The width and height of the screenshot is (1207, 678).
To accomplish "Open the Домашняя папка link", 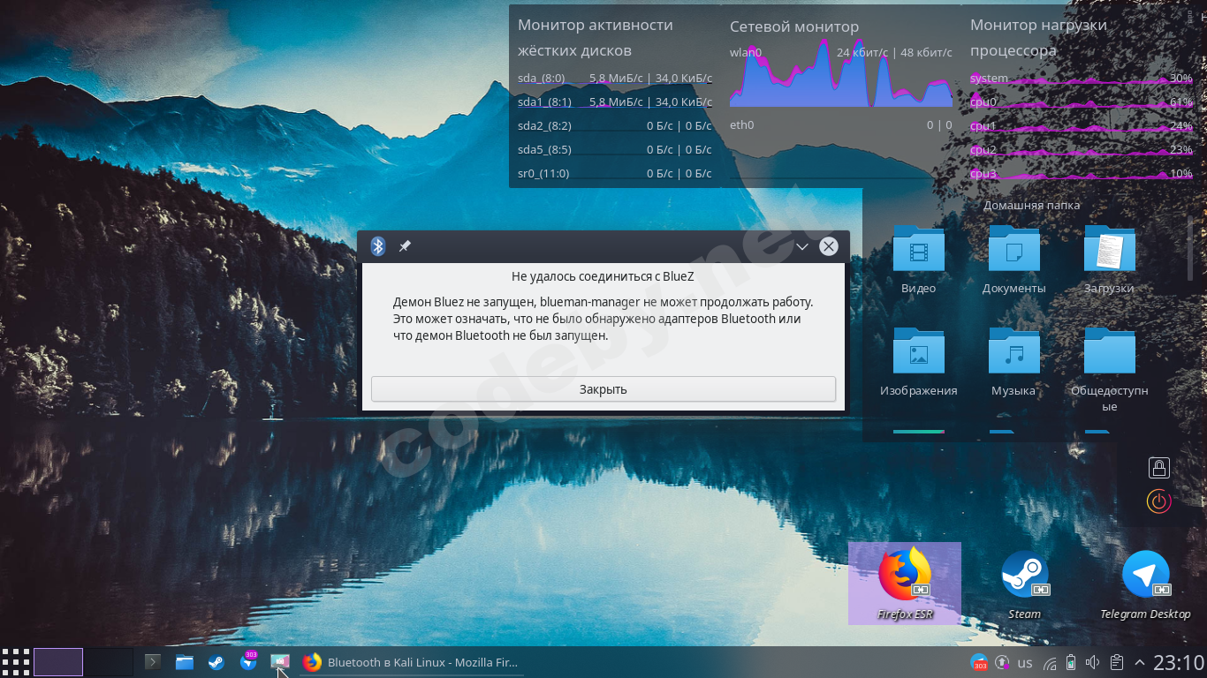I will coord(1030,205).
